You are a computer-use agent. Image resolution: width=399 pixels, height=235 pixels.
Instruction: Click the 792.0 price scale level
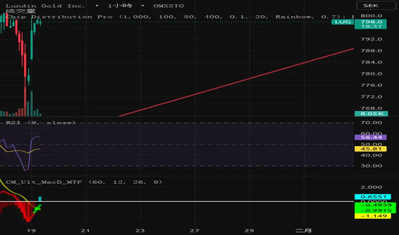click(x=371, y=39)
